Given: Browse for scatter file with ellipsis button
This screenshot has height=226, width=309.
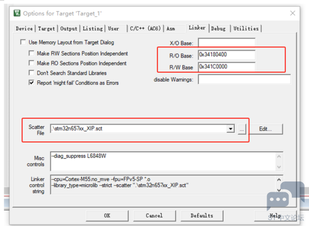Looking at the screenshot, I should pyautogui.click(x=242, y=129).
